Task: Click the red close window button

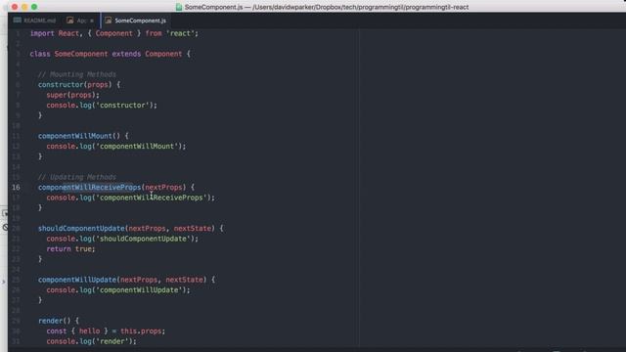Action: tap(15, 7)
